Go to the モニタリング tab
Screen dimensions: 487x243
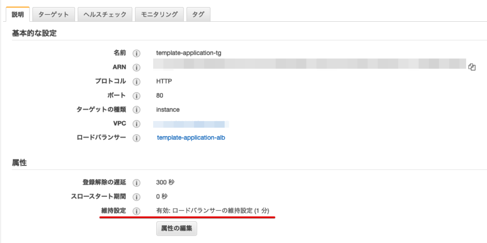pyautogui.click(x=159, y=15)
